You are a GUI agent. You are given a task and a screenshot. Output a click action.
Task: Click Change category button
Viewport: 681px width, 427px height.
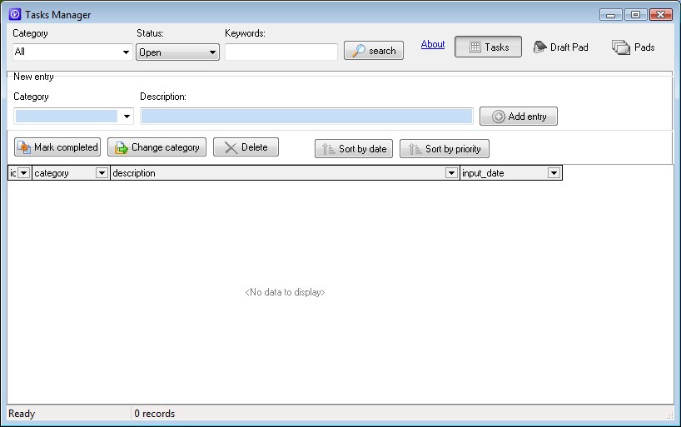157,147
